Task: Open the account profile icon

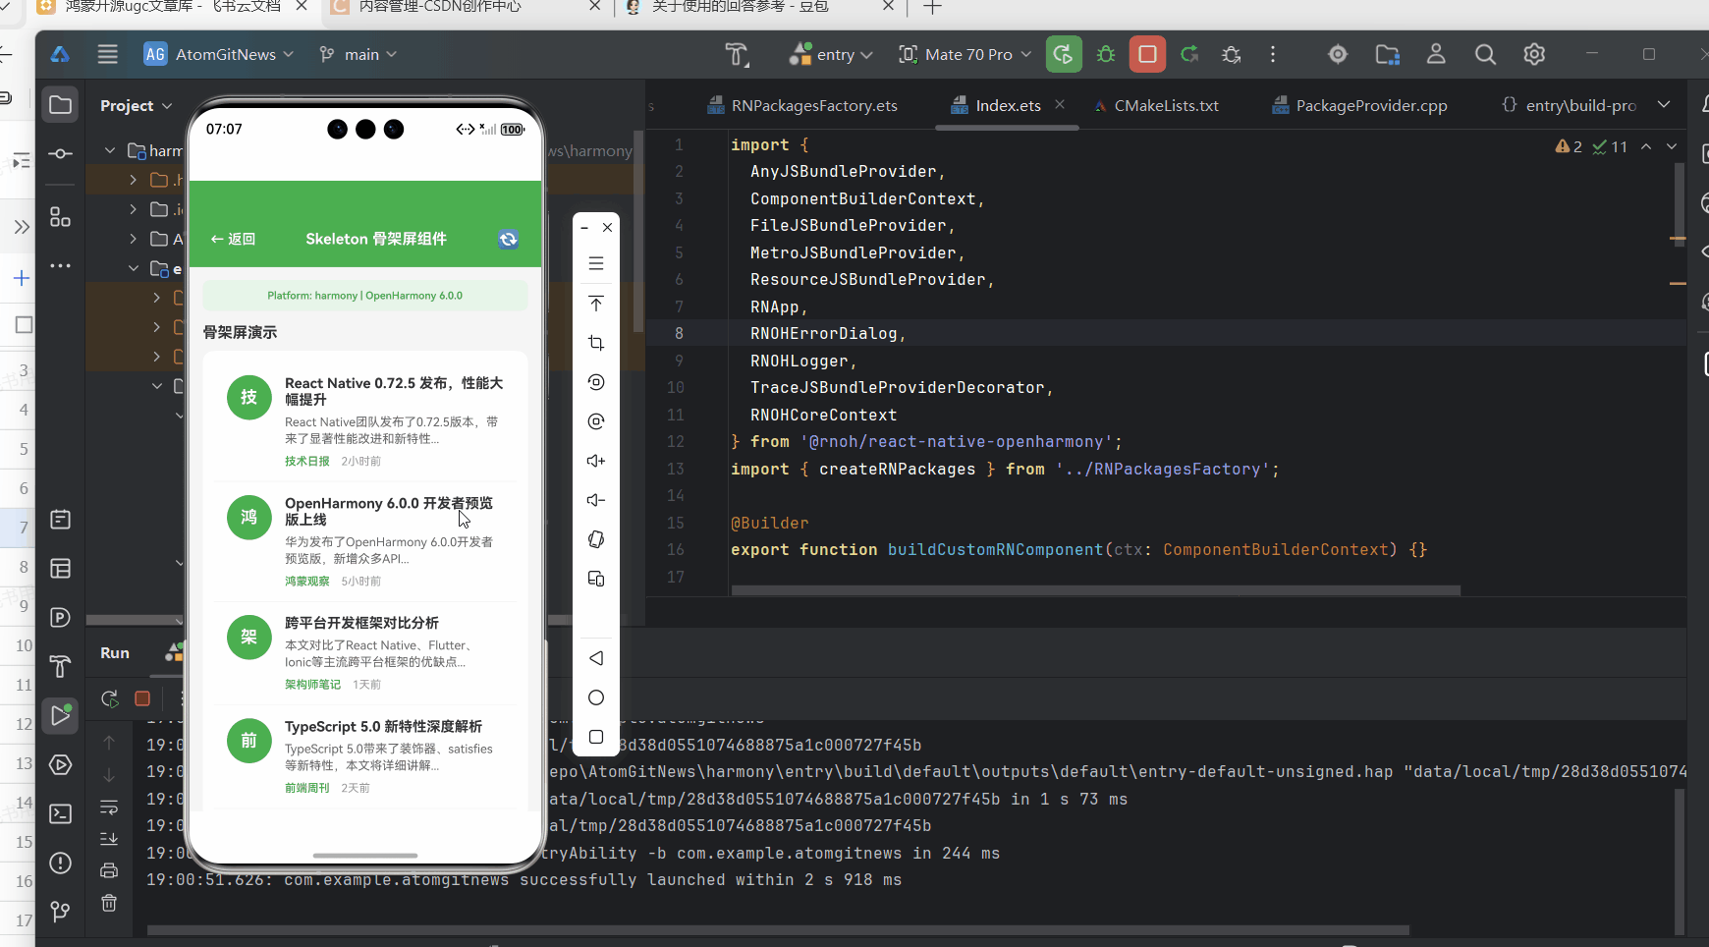Action: pyautogui.click(x=1436, y=54)
